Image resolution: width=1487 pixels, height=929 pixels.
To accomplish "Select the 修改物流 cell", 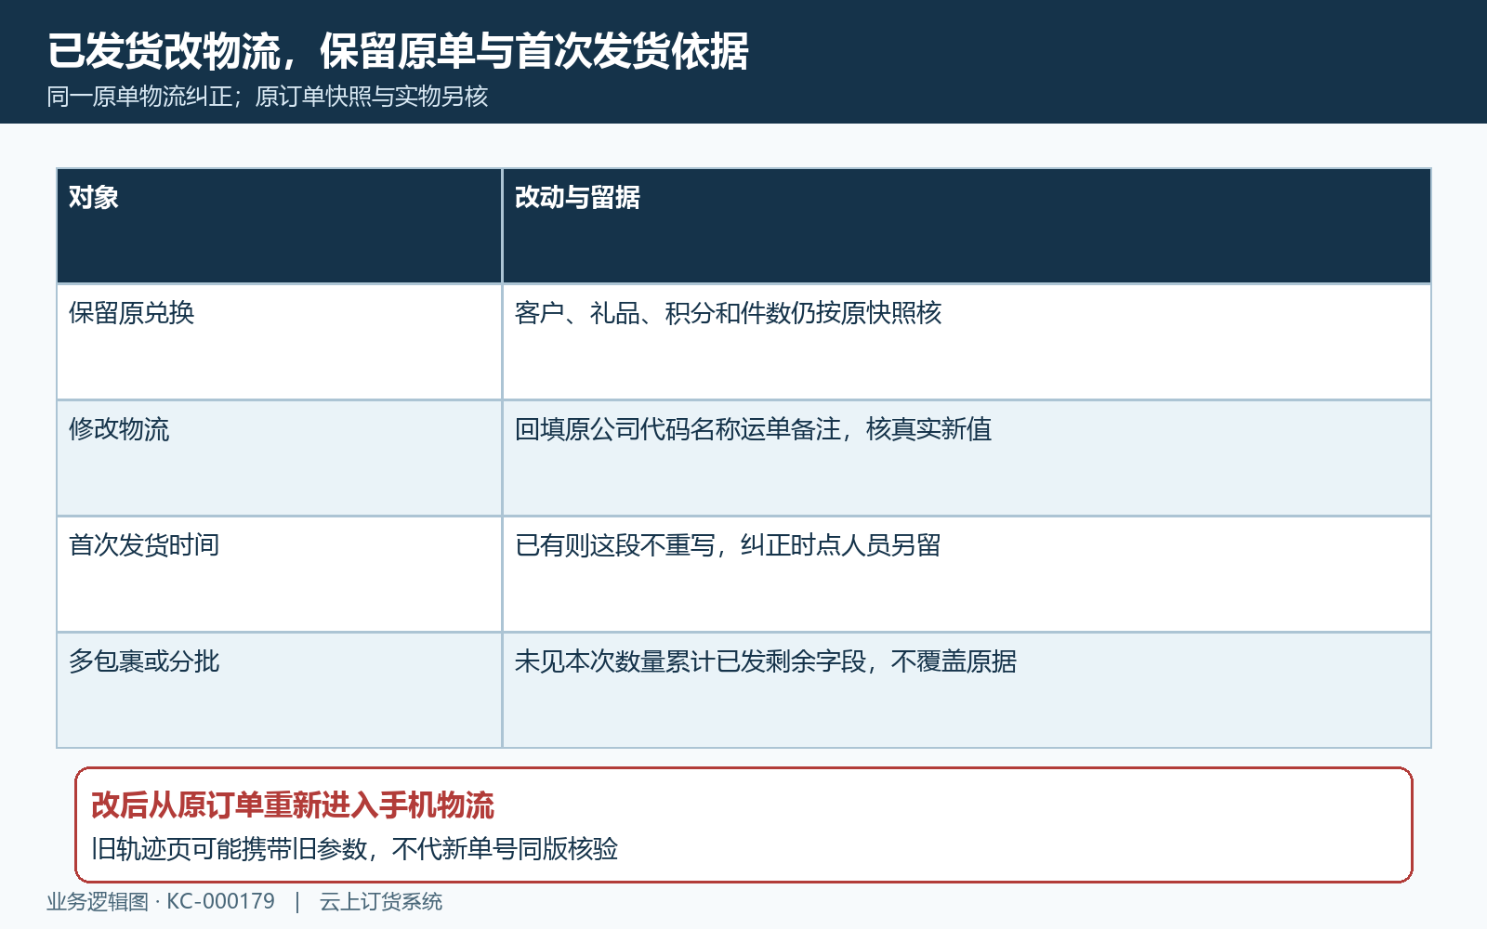I will 279,458.
